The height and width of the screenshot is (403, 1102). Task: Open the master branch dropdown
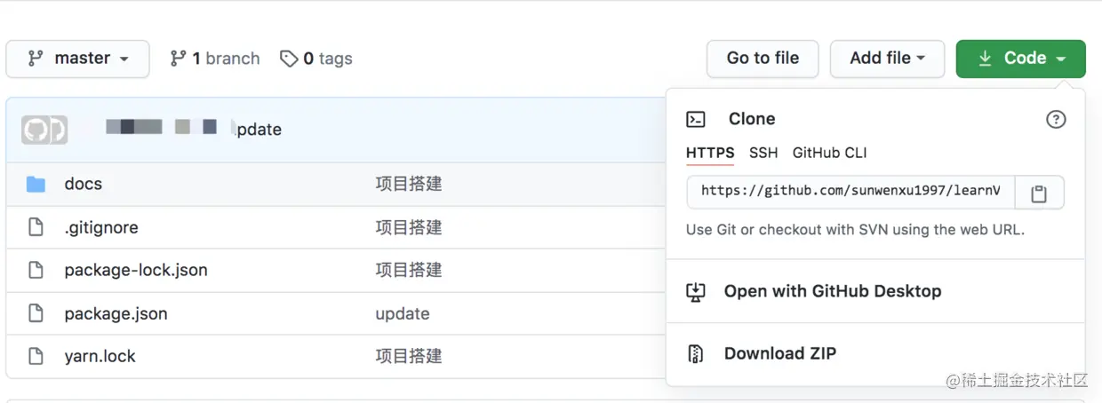tap(78, 59)
